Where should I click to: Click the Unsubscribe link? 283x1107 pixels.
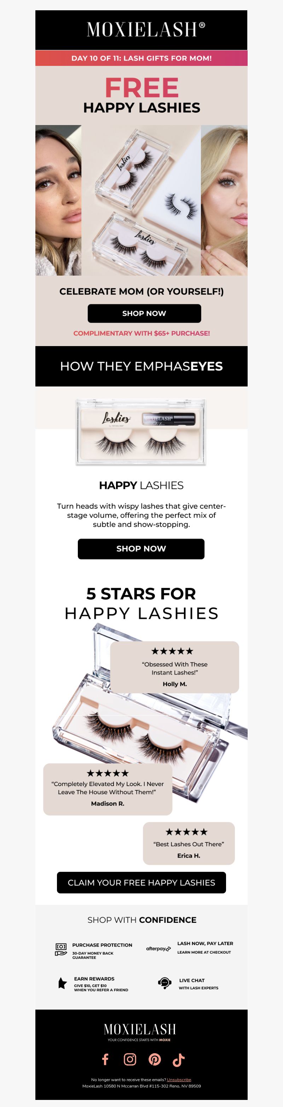click(x=179, y=1079)
